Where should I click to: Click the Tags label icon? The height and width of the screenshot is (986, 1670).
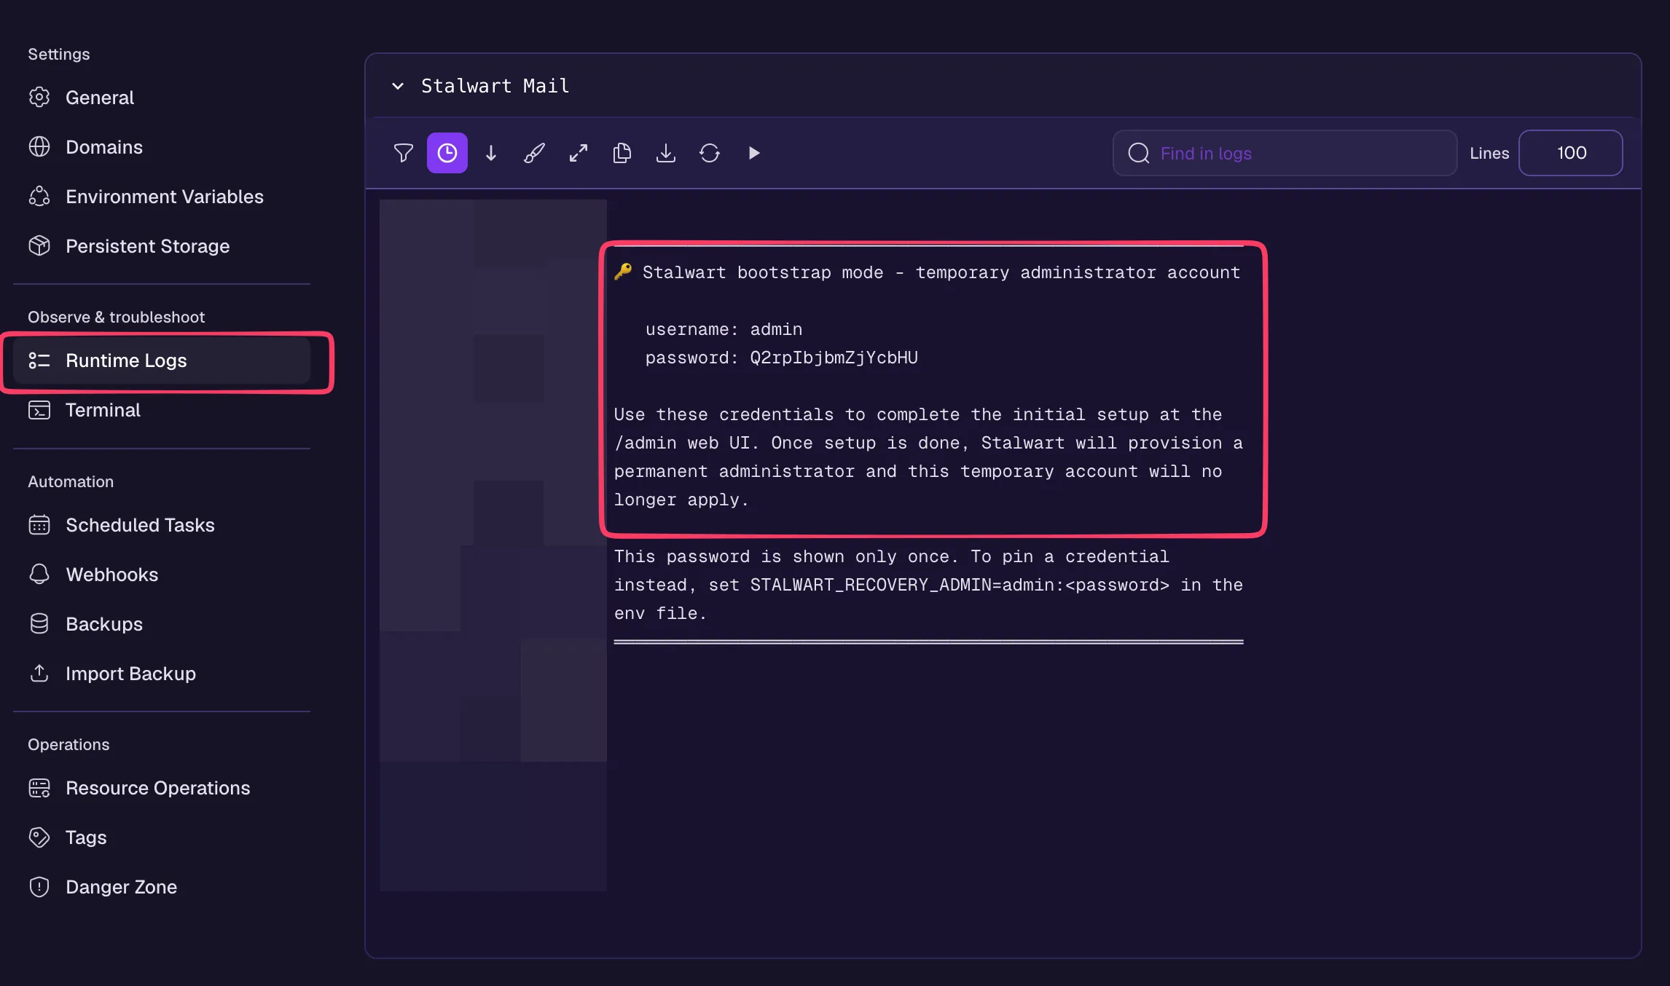click(39, 837)
